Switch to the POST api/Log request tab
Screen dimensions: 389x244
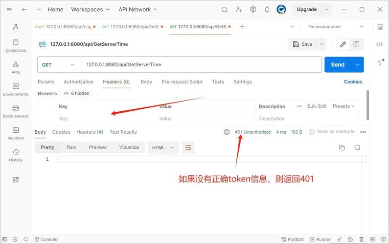coord(65,27)
